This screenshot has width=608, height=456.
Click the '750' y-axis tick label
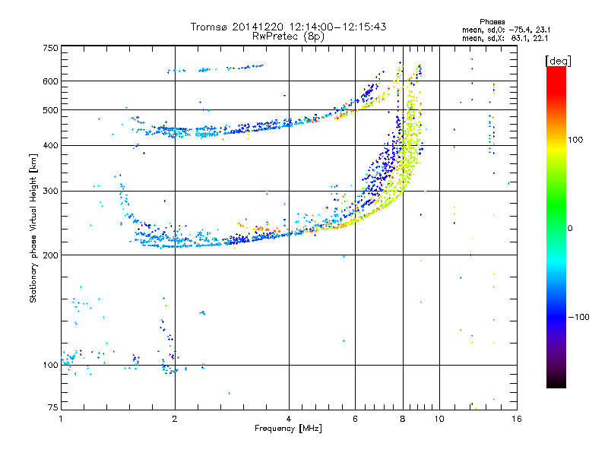(x=50, y=48)
